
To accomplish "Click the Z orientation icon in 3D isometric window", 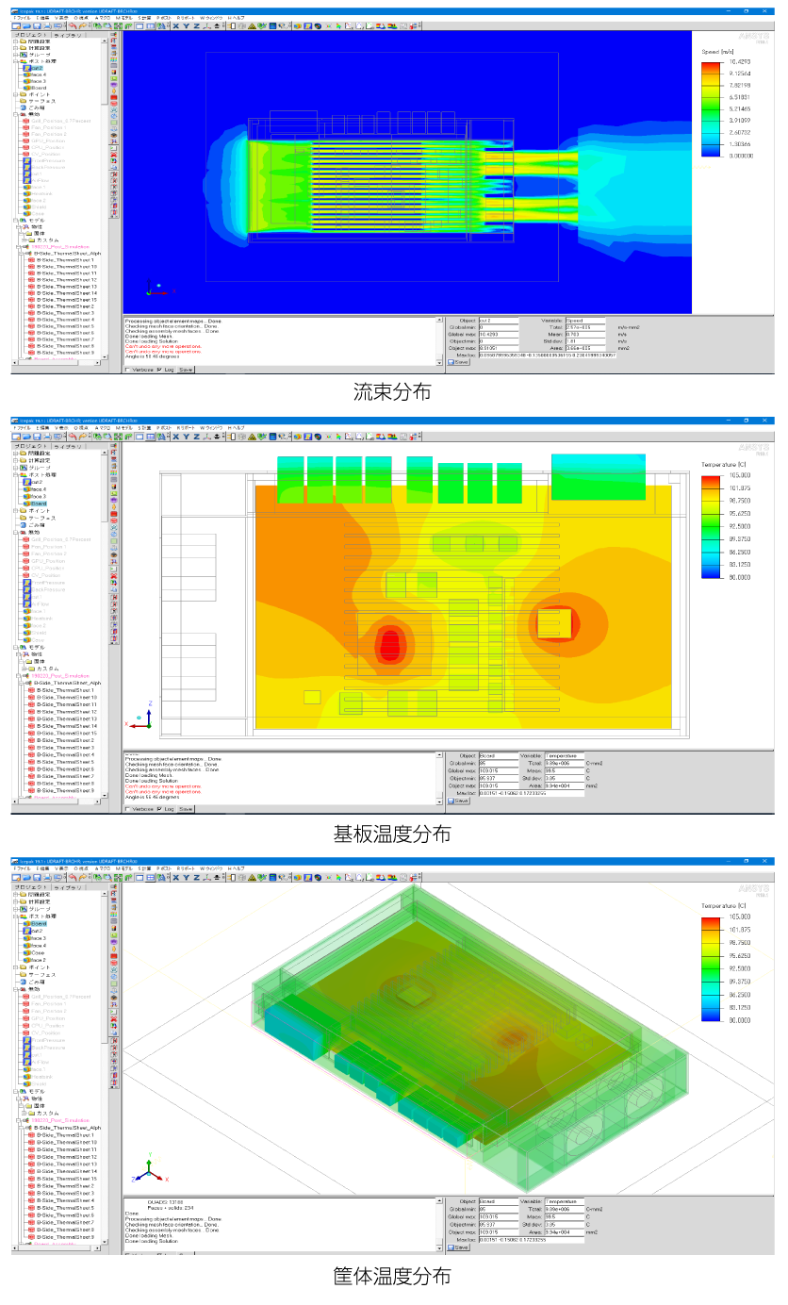I will click(x=196, y=877).
